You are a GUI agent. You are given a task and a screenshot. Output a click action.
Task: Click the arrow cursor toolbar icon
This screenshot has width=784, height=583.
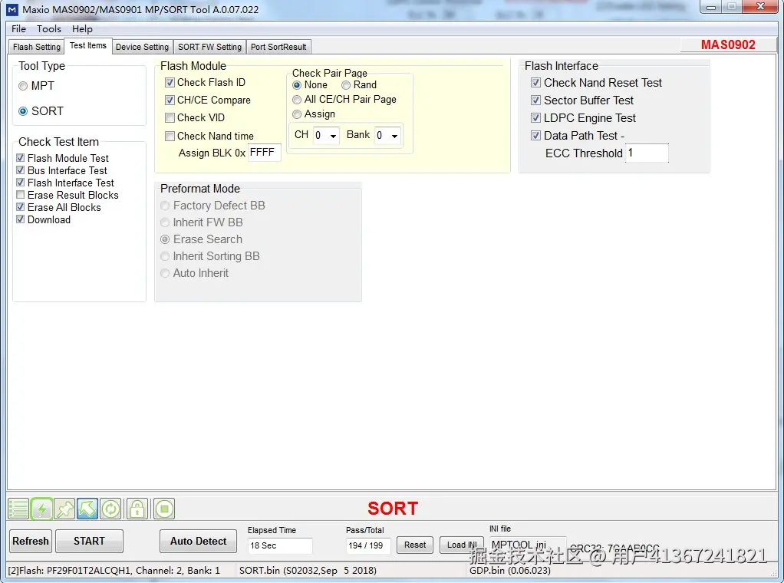pyautogui.click(x=87, y=509)
